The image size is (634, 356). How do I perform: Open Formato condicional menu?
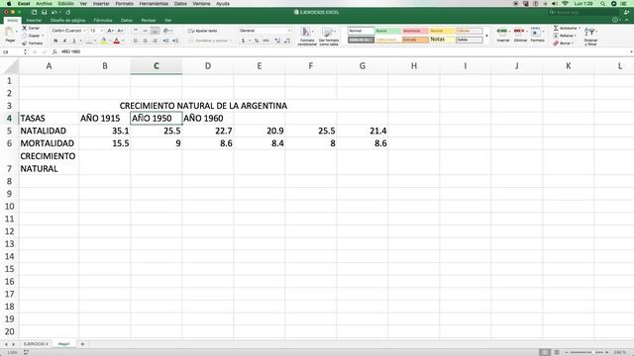coord(307,36)
